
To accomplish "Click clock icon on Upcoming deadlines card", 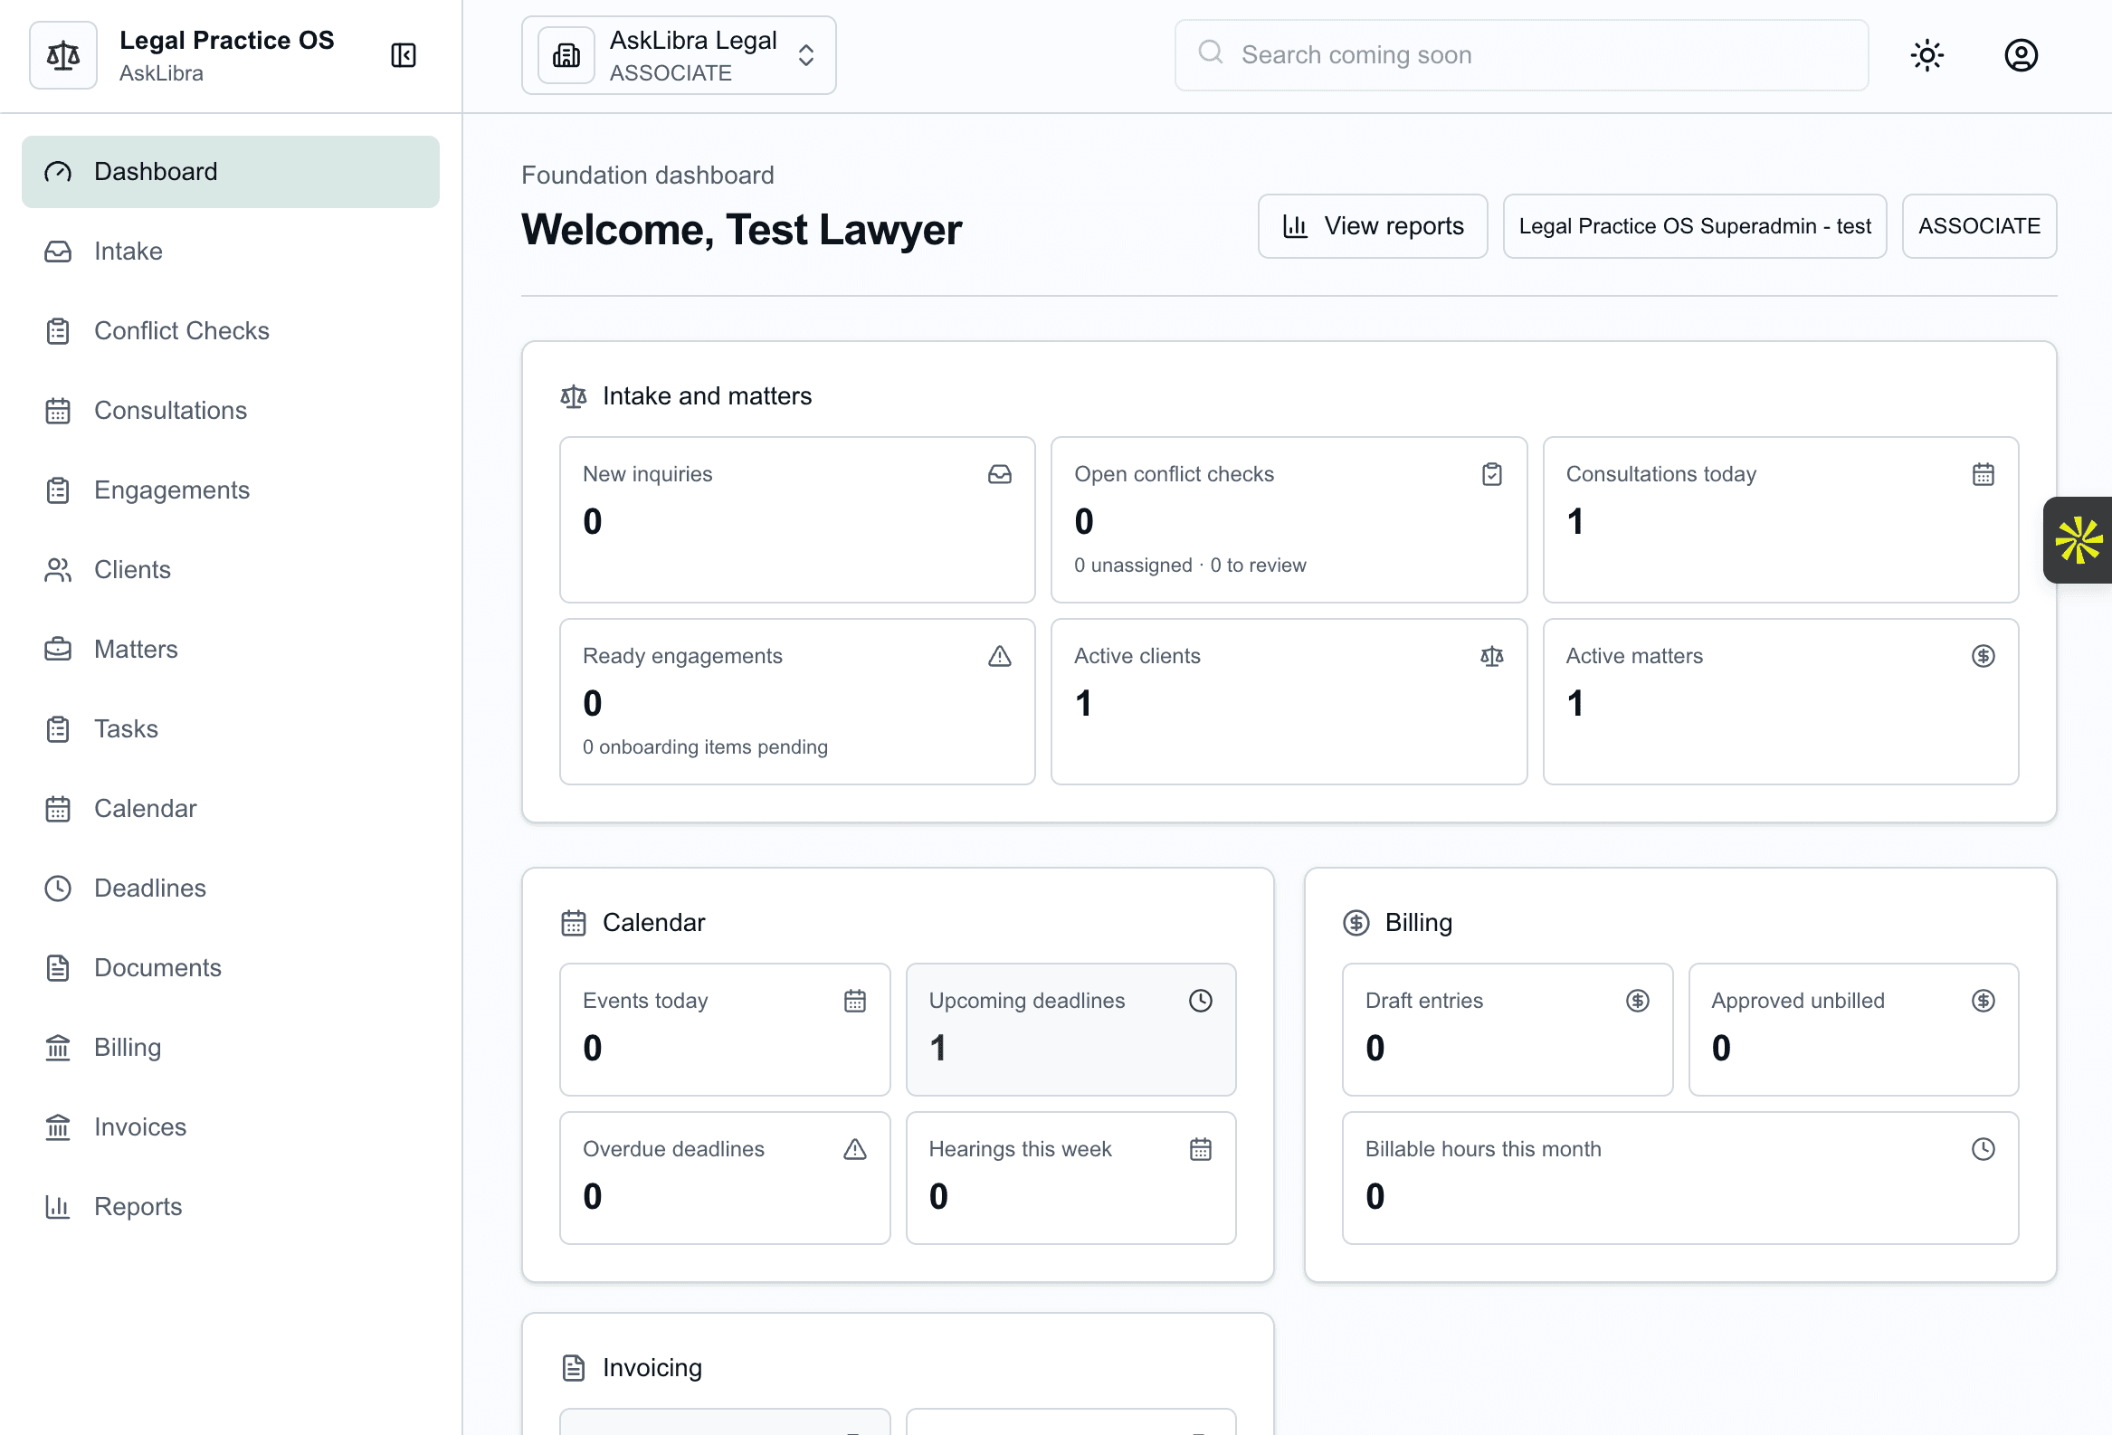I will [1201, 1001].
